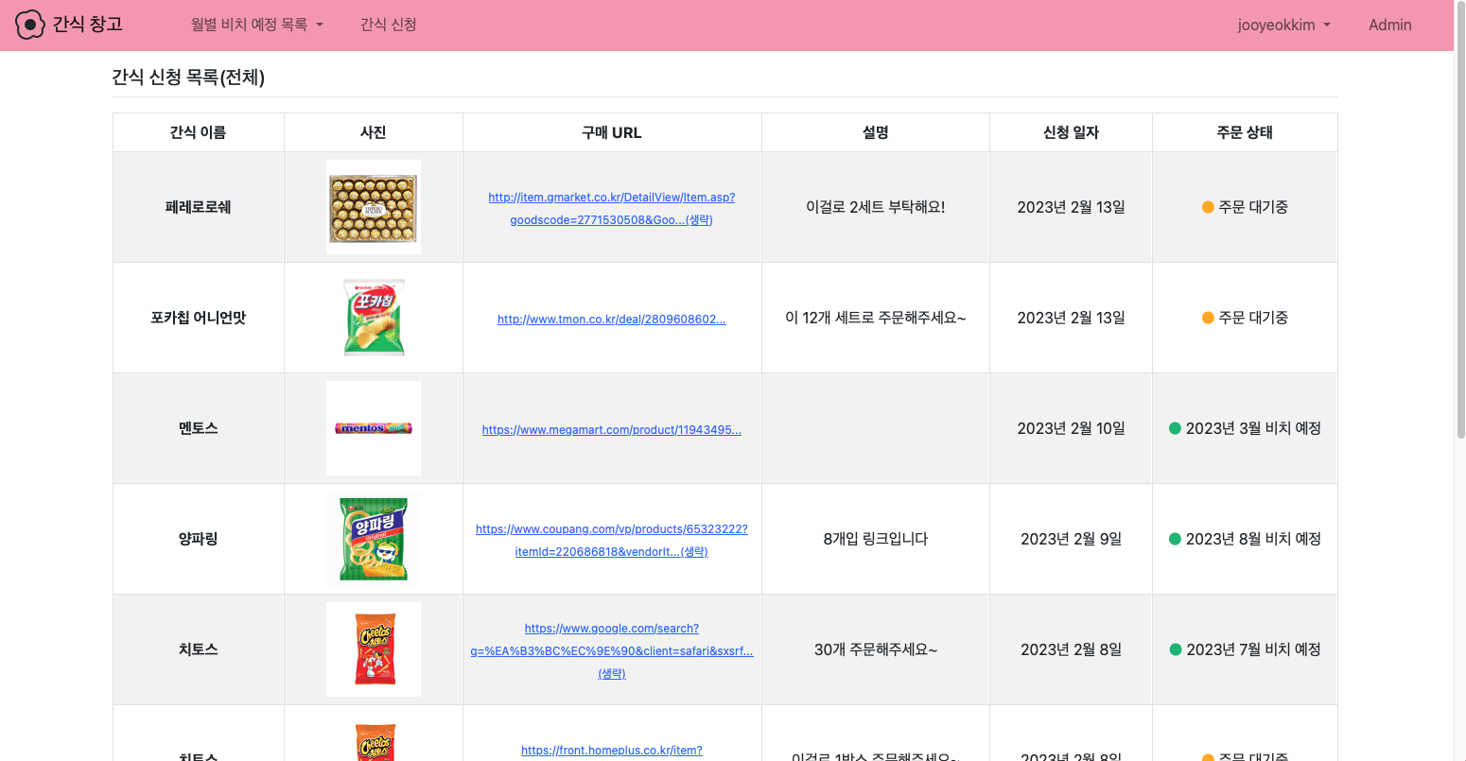Click the description 30개 주문해주세요~
The height and width of the screenshot is (761, 1466).
point(876,649)
